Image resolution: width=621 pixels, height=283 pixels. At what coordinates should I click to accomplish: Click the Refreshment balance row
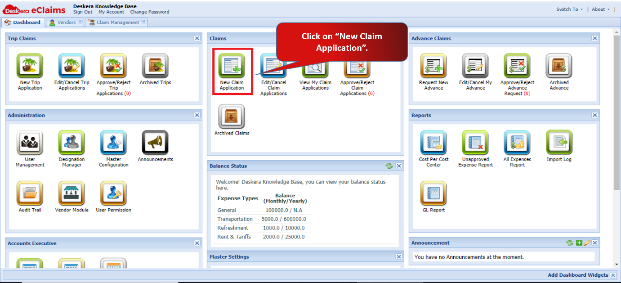[x=263, y=228]
